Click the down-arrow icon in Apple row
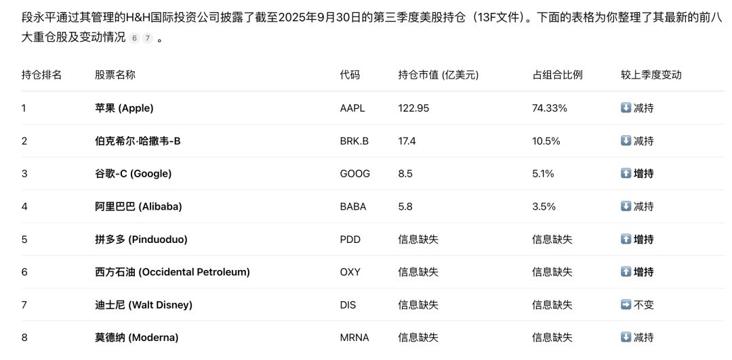The image size is (732, 360). (626, 108)
